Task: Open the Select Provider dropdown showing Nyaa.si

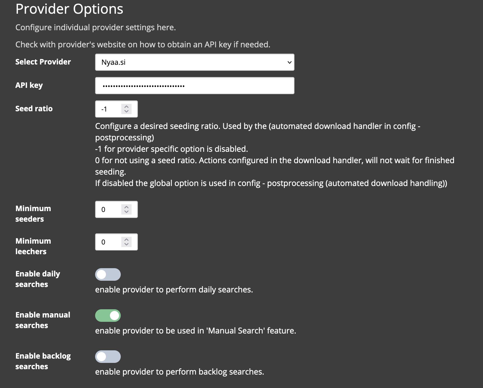Action: (x=195, y=62)
